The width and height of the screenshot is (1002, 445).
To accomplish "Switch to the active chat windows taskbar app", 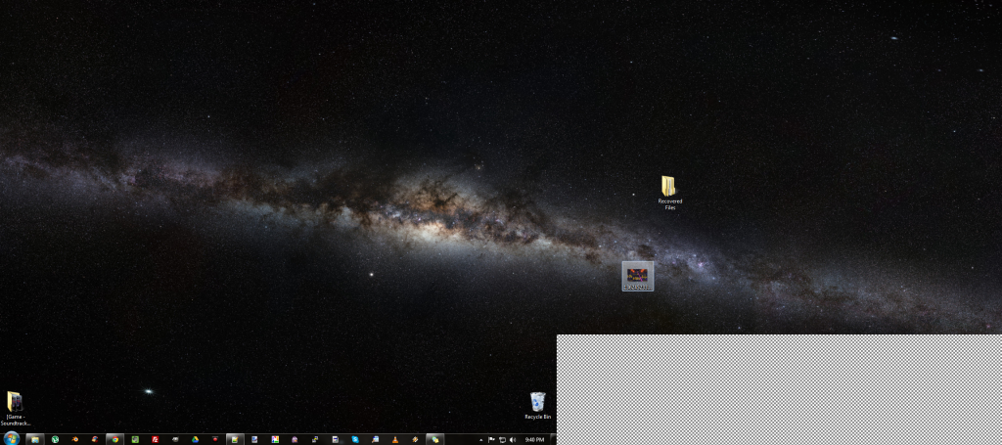I will [435, 439].
